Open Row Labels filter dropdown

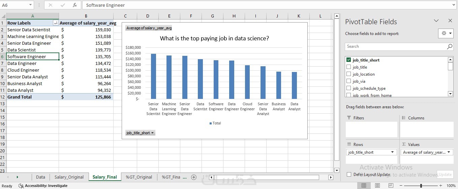56,23
